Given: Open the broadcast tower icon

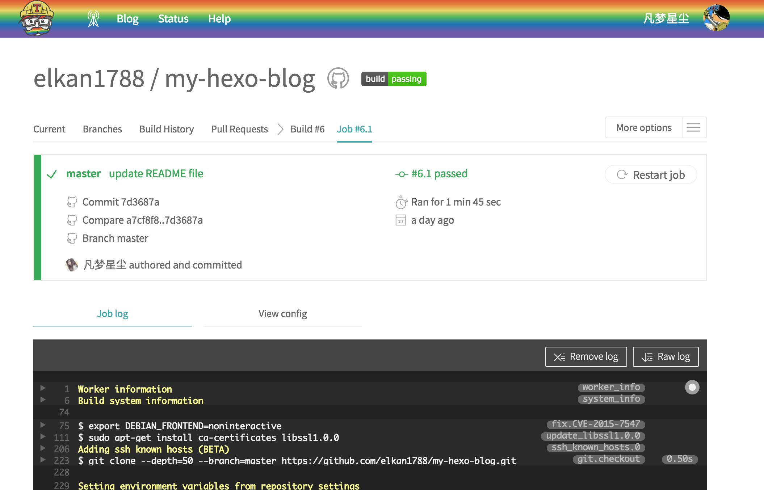Looking at the screenshot, I should point(93,18).
